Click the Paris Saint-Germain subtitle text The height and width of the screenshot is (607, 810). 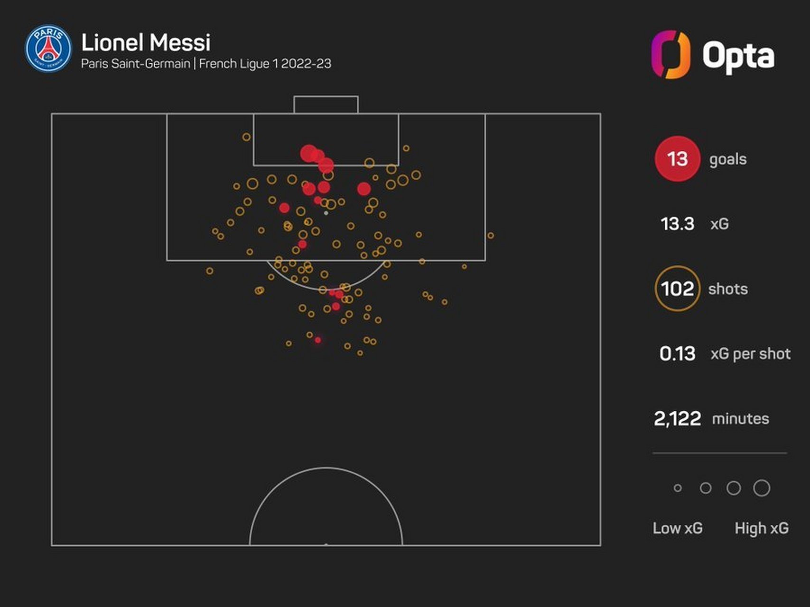[135, 64]
